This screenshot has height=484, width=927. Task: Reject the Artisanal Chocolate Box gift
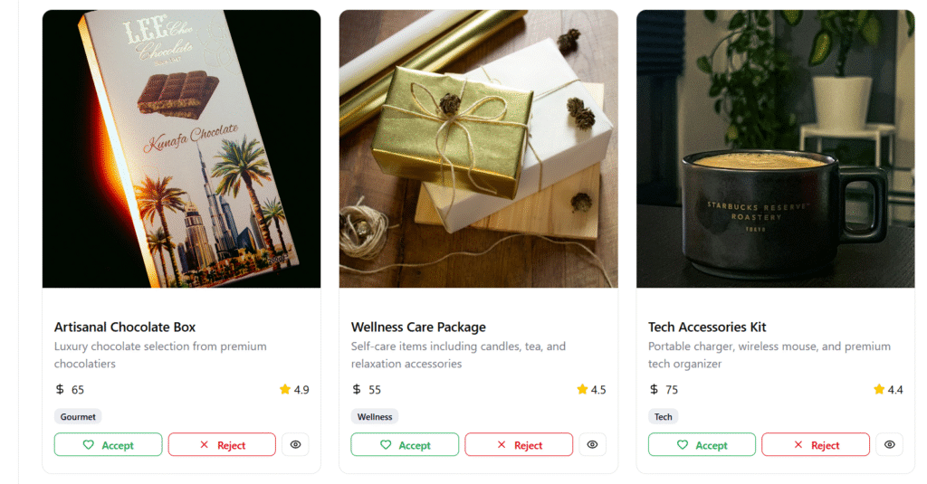tap(222, 444)
